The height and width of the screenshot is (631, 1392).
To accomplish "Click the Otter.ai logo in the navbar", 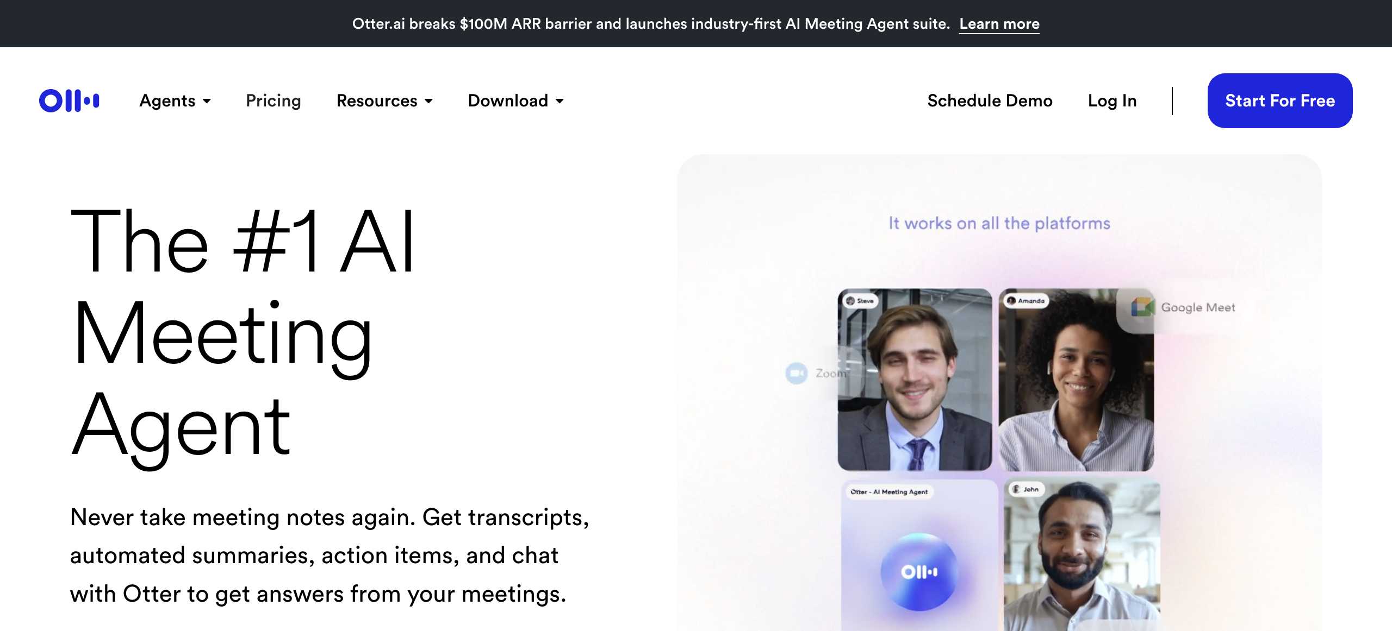I will 69,100.
